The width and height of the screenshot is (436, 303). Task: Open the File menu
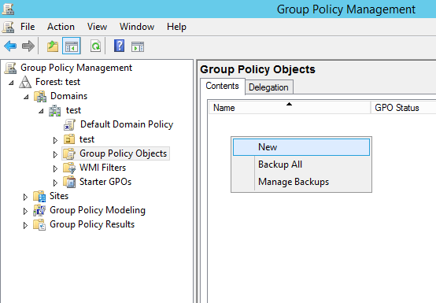(28, 27)
